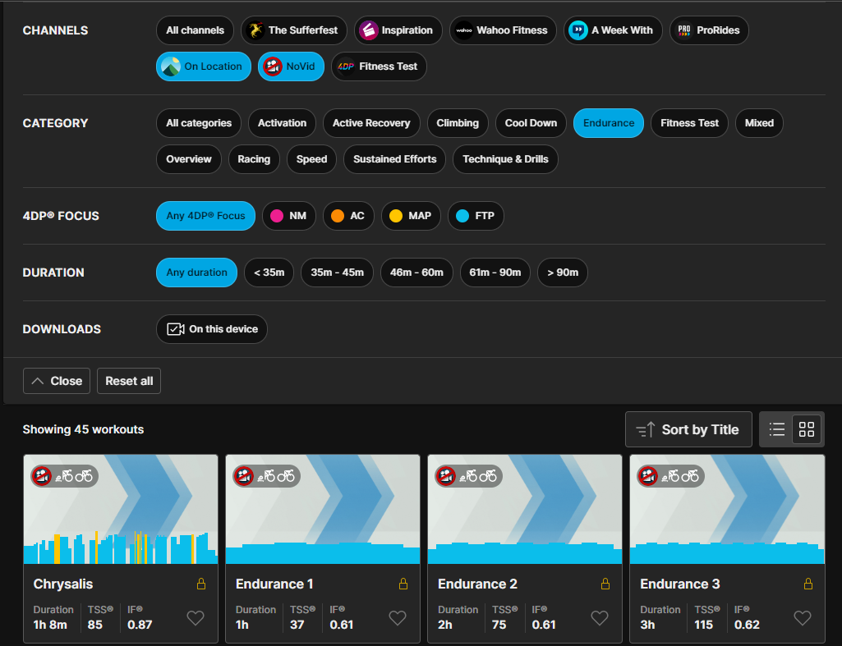The image size is (842, 646).
Task: Toggle the Wahoo Fitness channel filter
Action: [x=503, y=30]
